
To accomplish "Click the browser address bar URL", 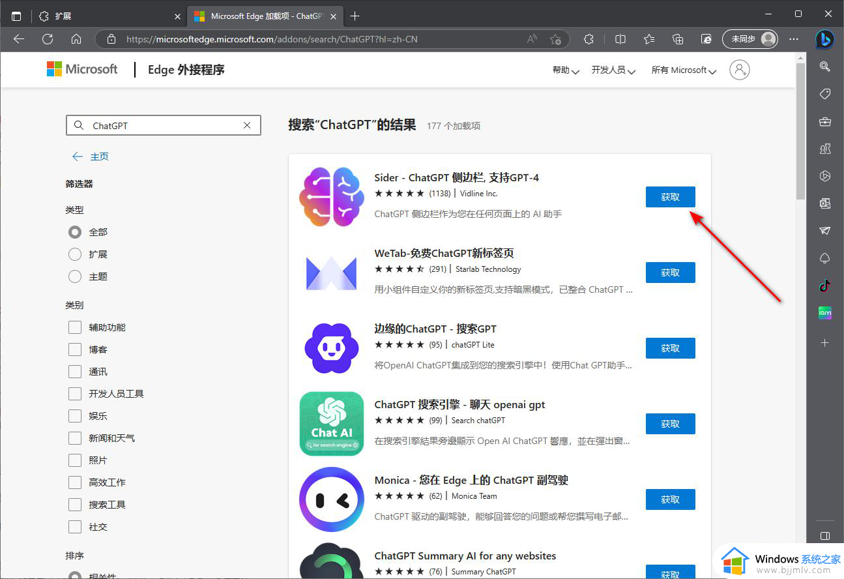I will pos(272,39).
